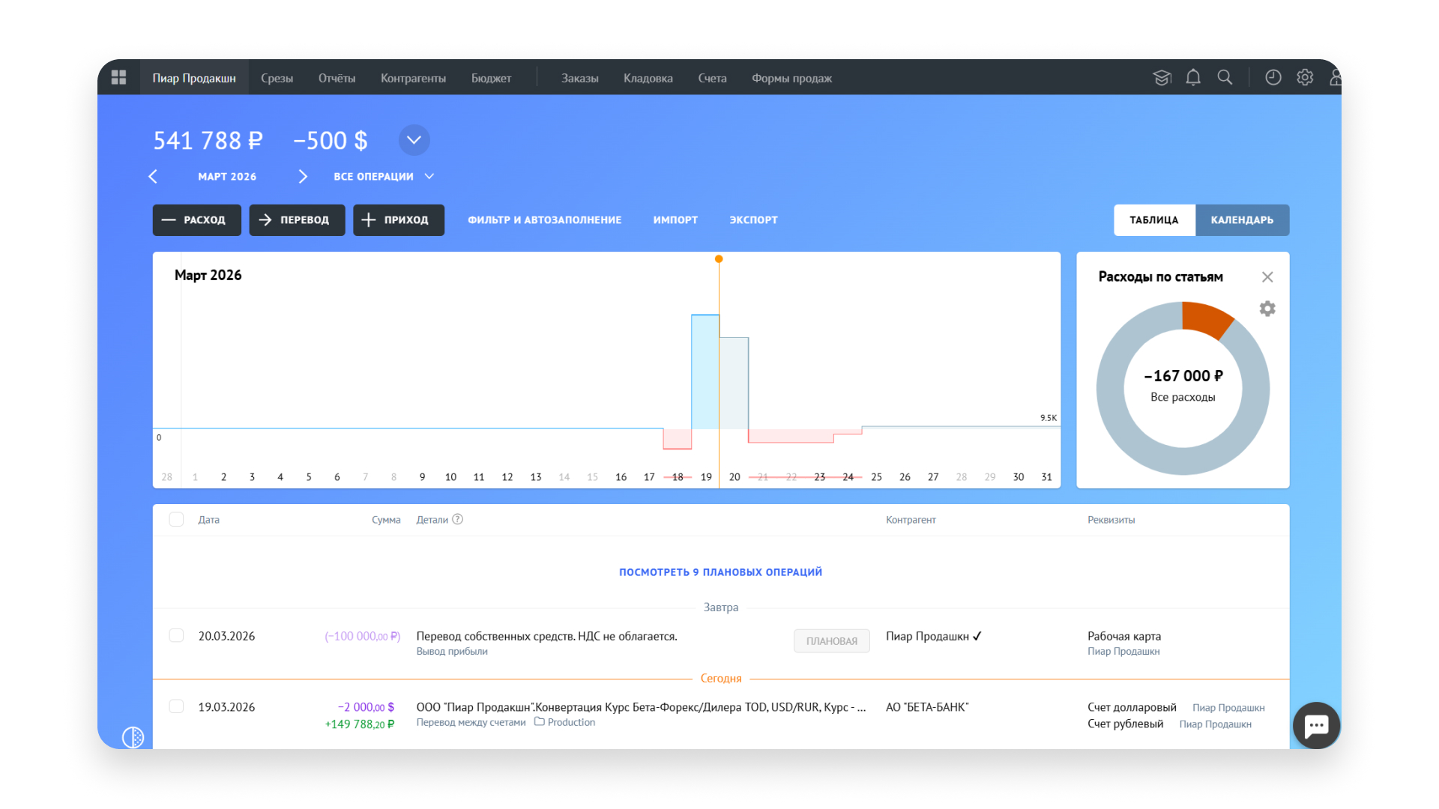Switch to the КАЛЕНДАРЬ view

(1242, 220)
